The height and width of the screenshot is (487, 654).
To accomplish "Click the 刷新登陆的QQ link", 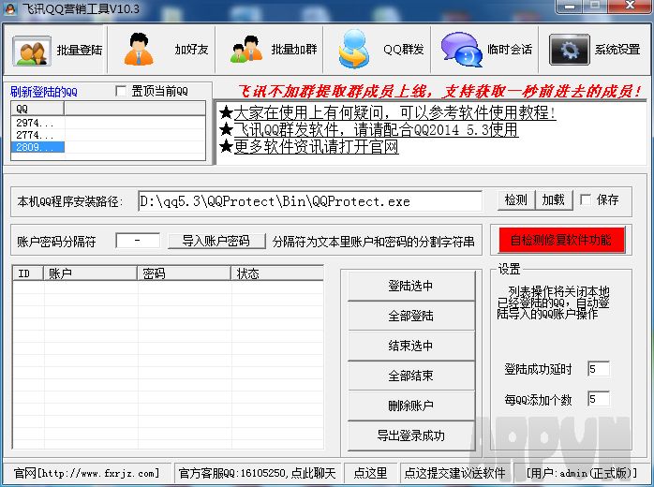I will coord(44,92).
